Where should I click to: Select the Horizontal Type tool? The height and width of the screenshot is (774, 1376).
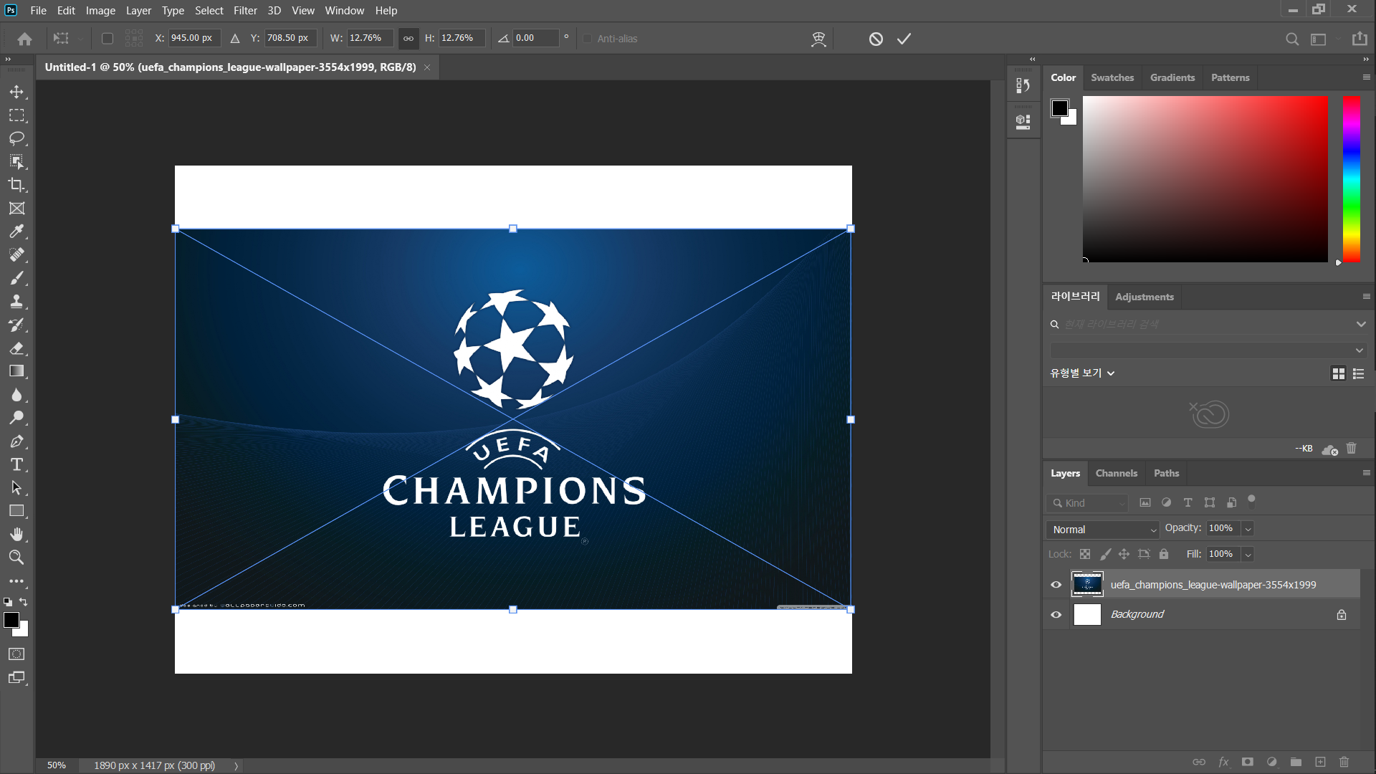16,464
